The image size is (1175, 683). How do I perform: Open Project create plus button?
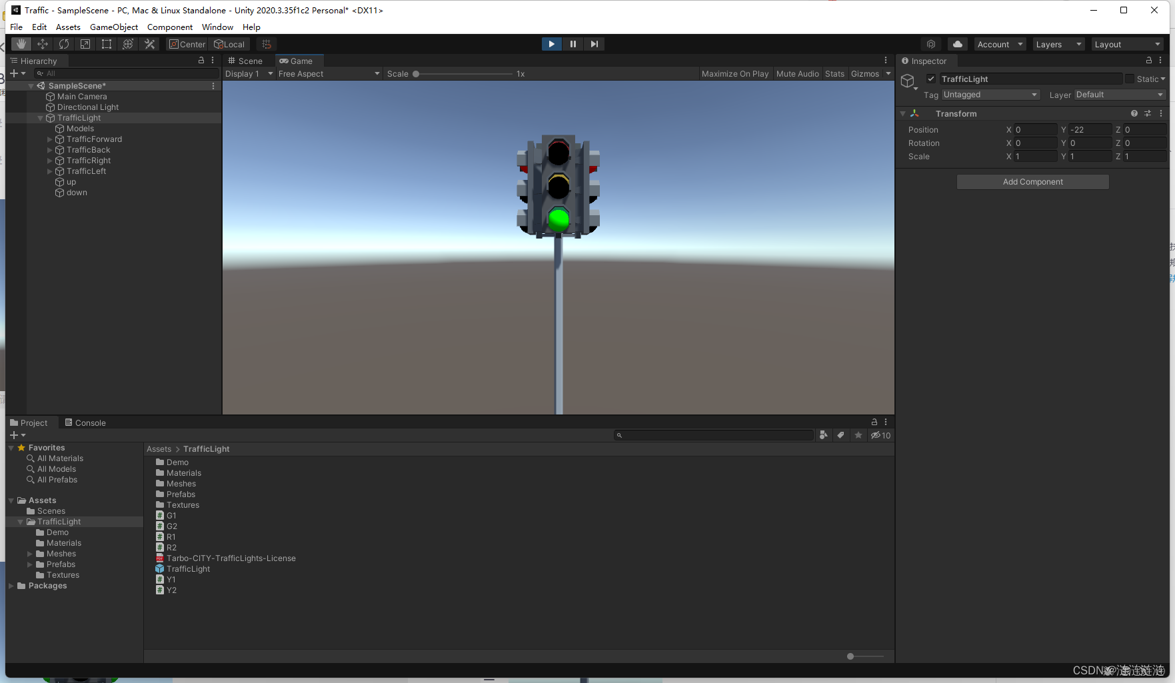[x=17, y=435]
